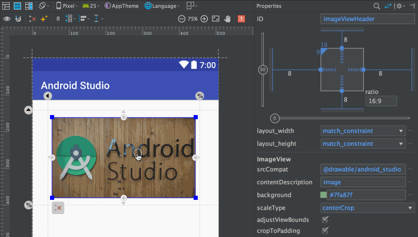This screenshot has height=237, width=418.
Task: Clear all constraints in toolbar
Action: click(32, 19)
